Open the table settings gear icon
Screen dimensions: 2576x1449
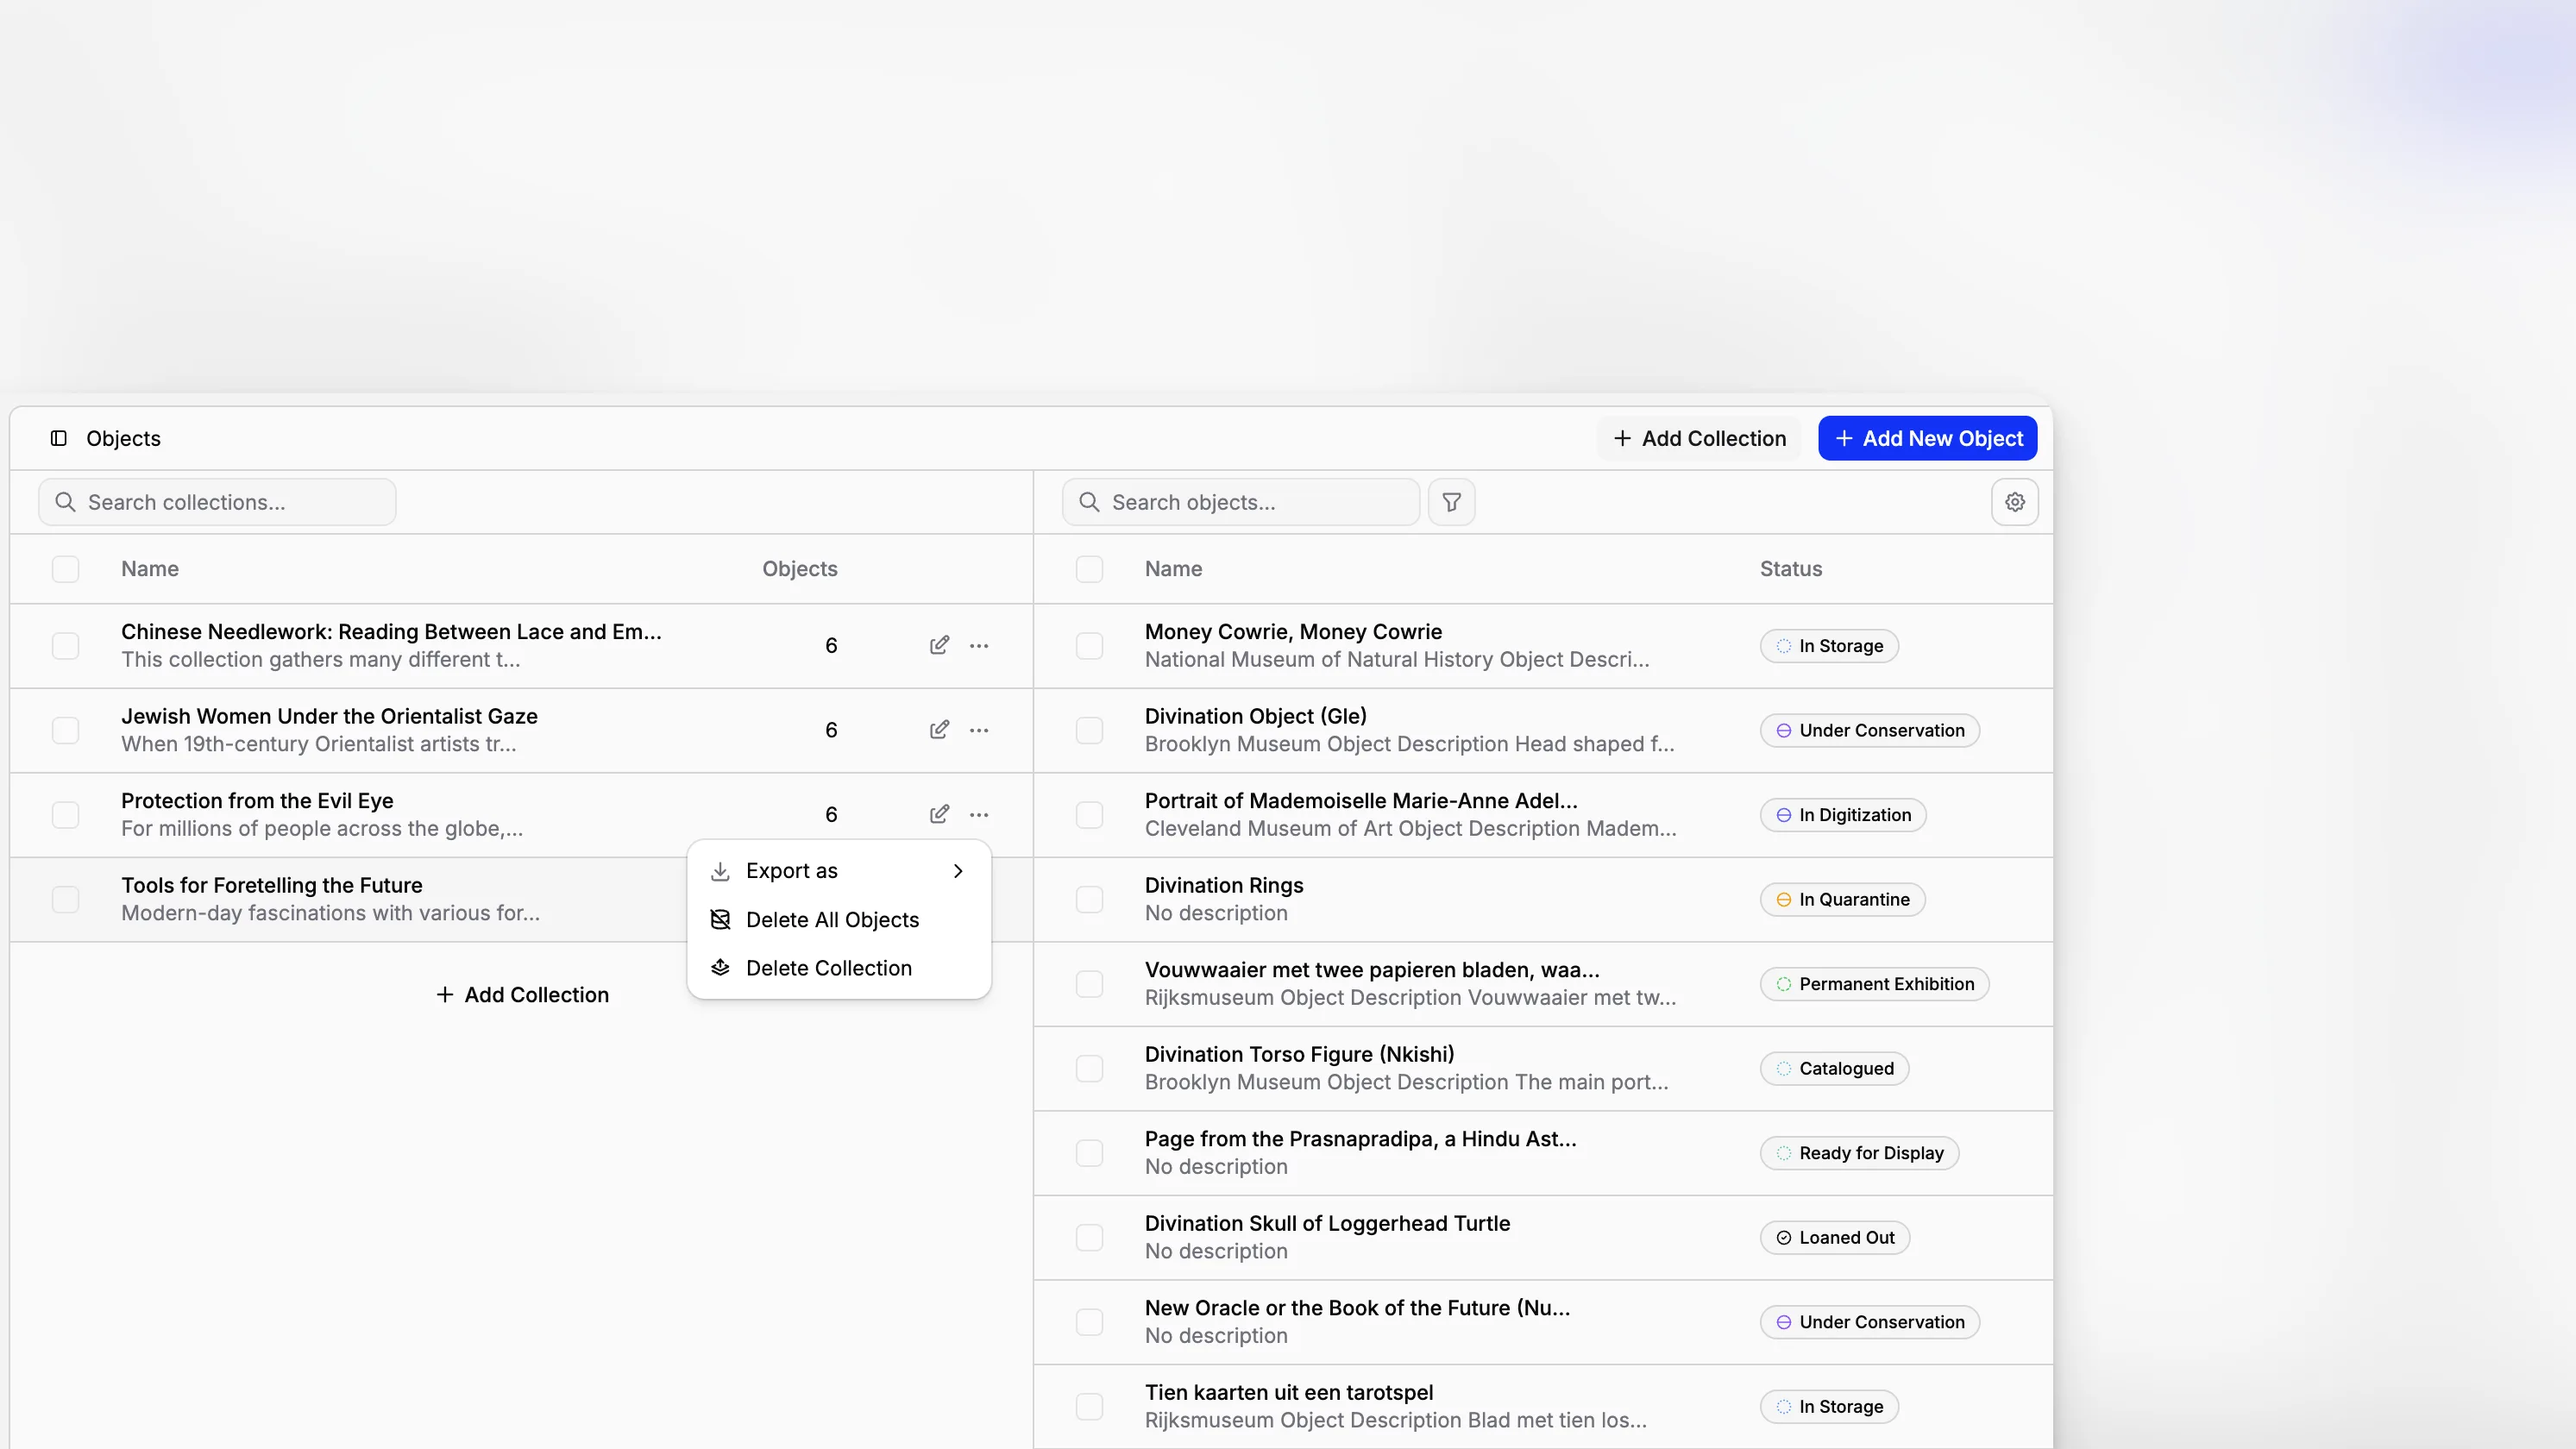(2014, 502)
